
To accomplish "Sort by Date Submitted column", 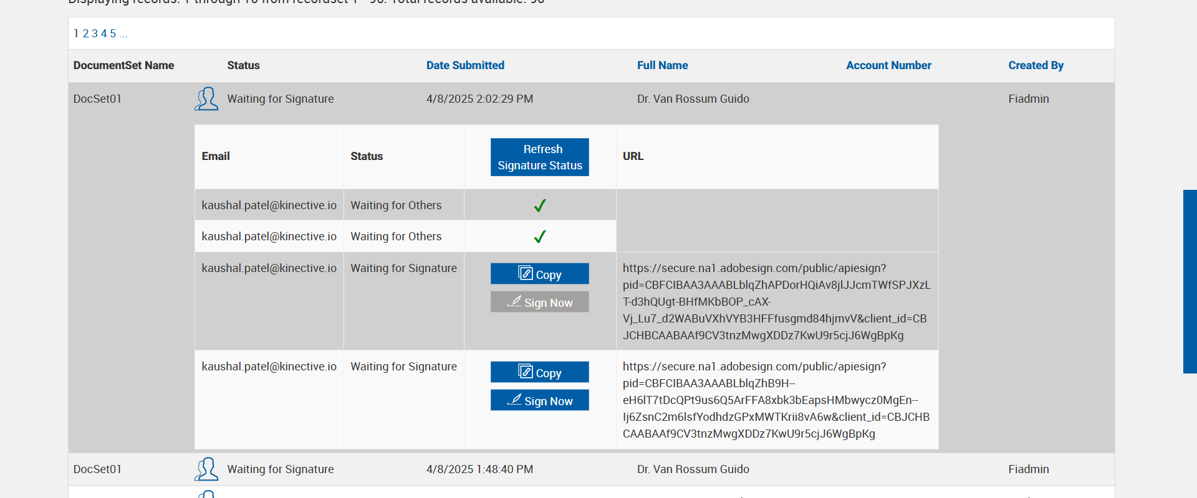I will pos(465,65).
